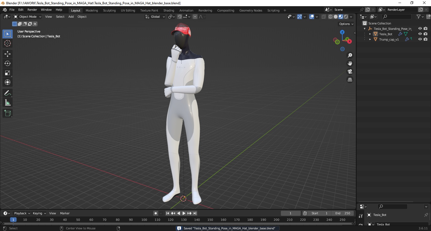Switch to material preview shading
The image size is (431, 231).
point(341,17)
